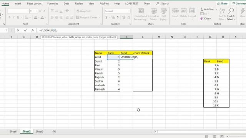Screen dimensions: 246x138
Task: Cancel the formula entry with the X icon
Action: click(18, 30)
